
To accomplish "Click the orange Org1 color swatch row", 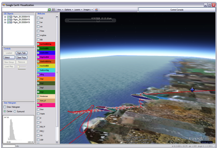I will click(46, 79).
